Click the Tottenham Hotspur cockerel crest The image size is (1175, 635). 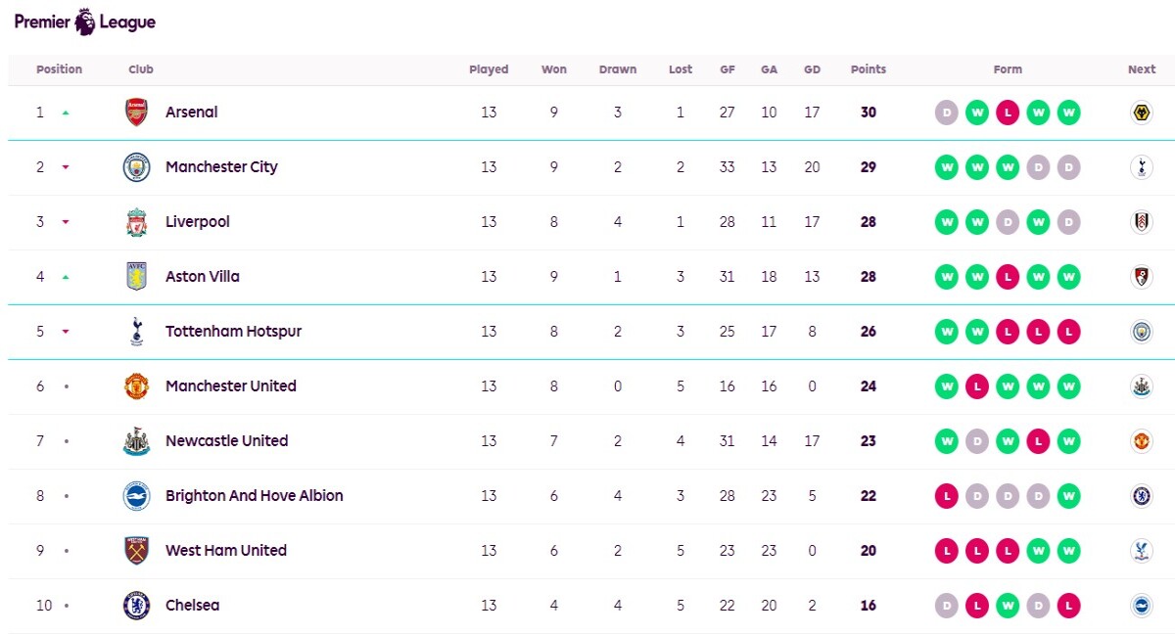(x=136, y=332)
